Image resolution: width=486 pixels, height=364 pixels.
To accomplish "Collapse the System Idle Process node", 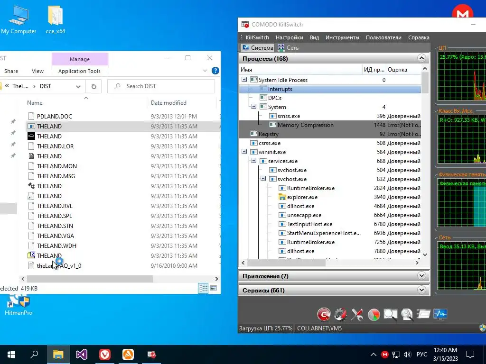I will (x=244, y=80).
